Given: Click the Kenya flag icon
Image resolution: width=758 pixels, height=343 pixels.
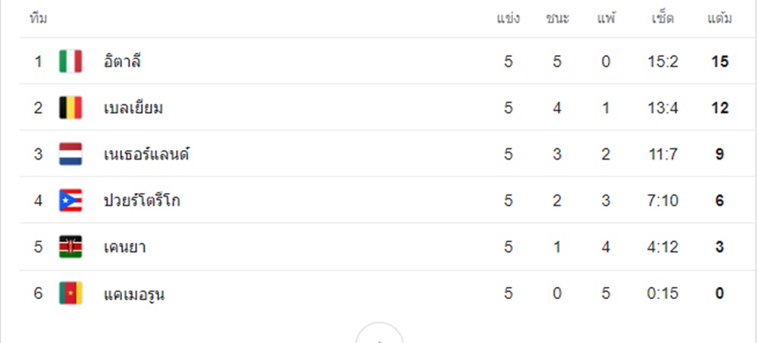Looking at the screenshot, I should point(70,247).
